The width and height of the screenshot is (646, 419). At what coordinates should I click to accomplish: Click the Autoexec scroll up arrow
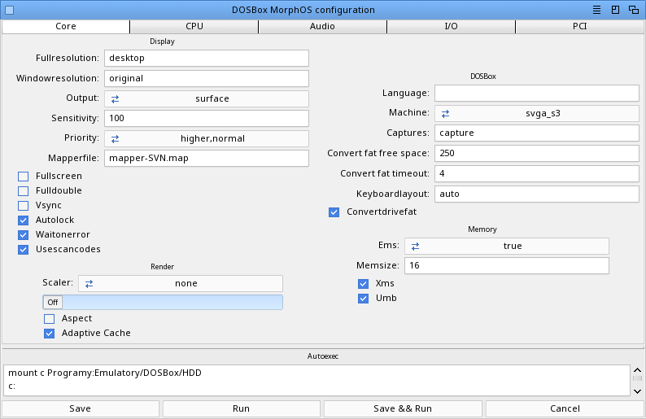tap(637, 370)
